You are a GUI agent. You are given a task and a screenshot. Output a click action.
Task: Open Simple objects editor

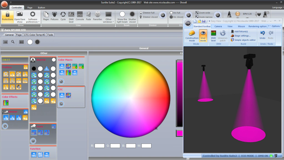[243, 40]
